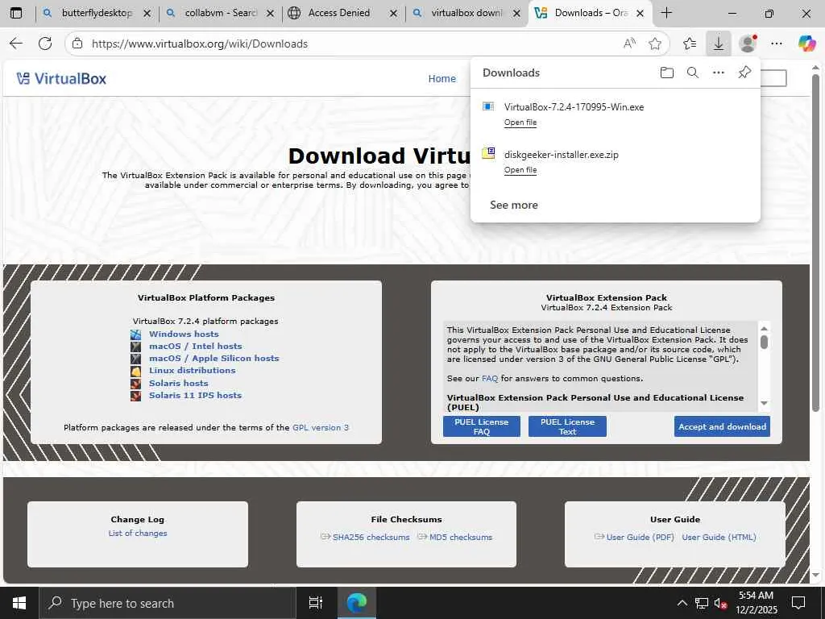Download the Windows hosts package
This screenshot has width=825, height=619.
pyautogui.click(x=184, y=334)
